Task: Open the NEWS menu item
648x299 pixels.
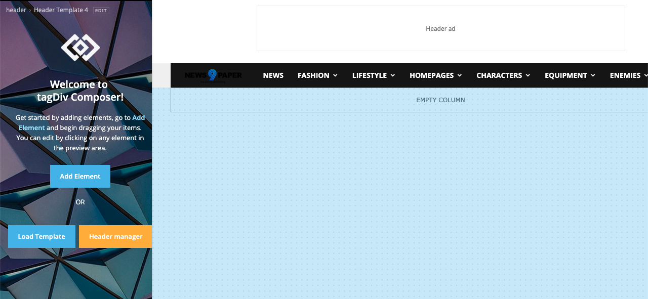Action: pos(273,75)
